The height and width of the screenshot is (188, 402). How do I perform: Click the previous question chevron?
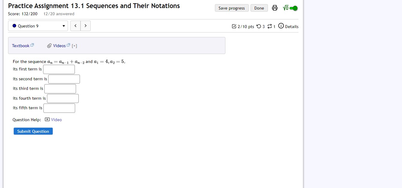click(x=75, y=26)
